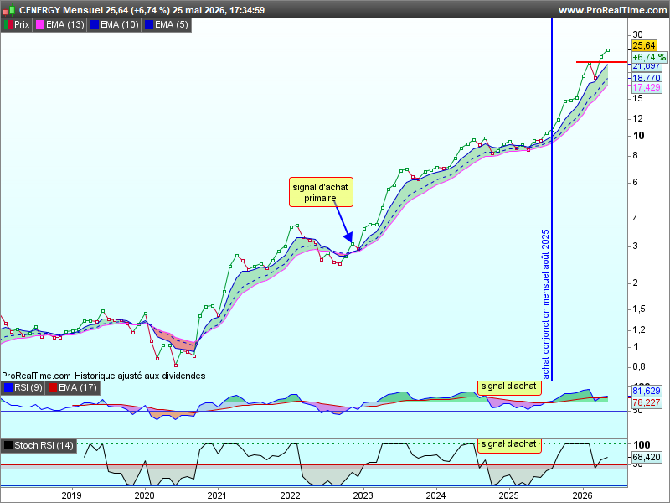Click the blue RSI (9) swatch
This screenshot has height=503, width=670.
pos(8,387)
